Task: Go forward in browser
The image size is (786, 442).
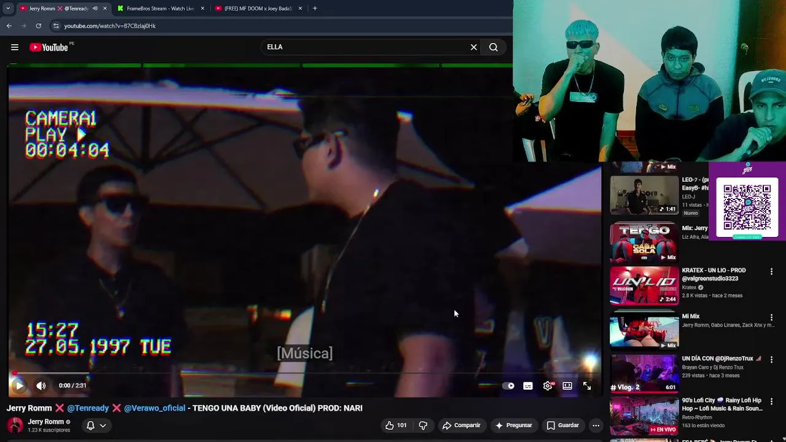Action: (x=24, y=26)
